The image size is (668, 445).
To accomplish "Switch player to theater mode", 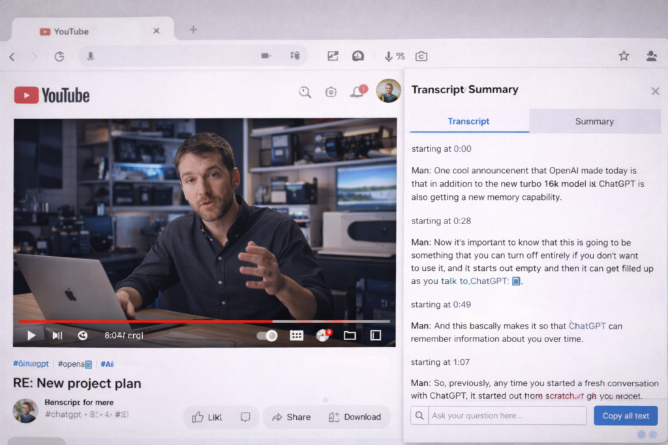I will (x=375, y=335).
